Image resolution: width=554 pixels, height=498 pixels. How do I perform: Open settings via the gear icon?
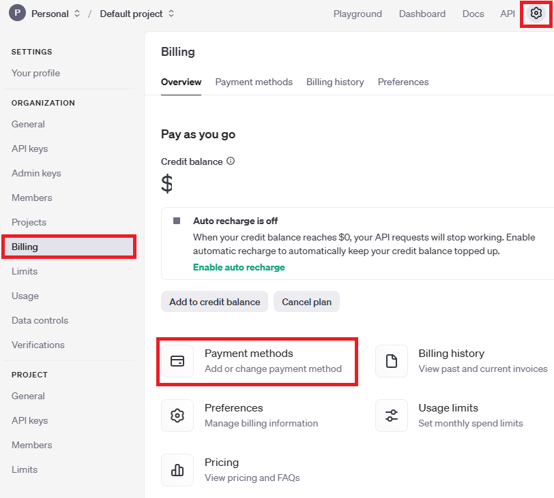[536, 14]
